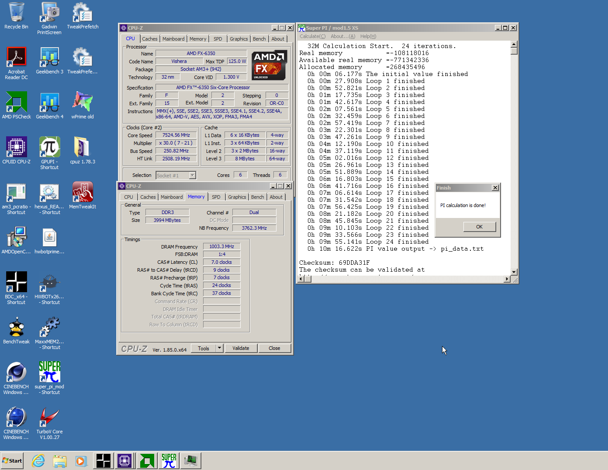Click the Multiplier value x 30.0

[176, 143]
